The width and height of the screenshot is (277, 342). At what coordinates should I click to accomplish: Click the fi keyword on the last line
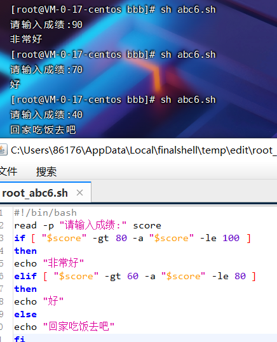click(20, 339)
